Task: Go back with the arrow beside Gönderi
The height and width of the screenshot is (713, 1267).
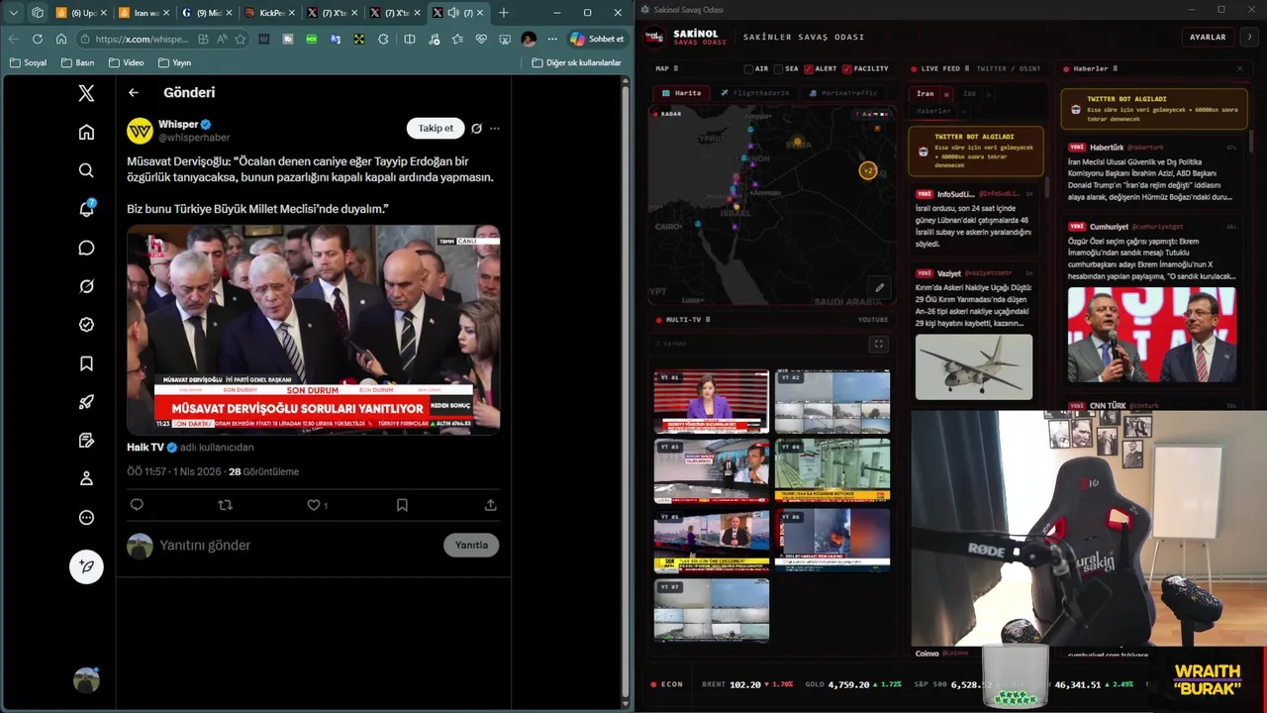Action: [x=134, y=92]
